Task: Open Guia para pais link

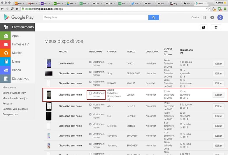Action: (x=10, y=114)
